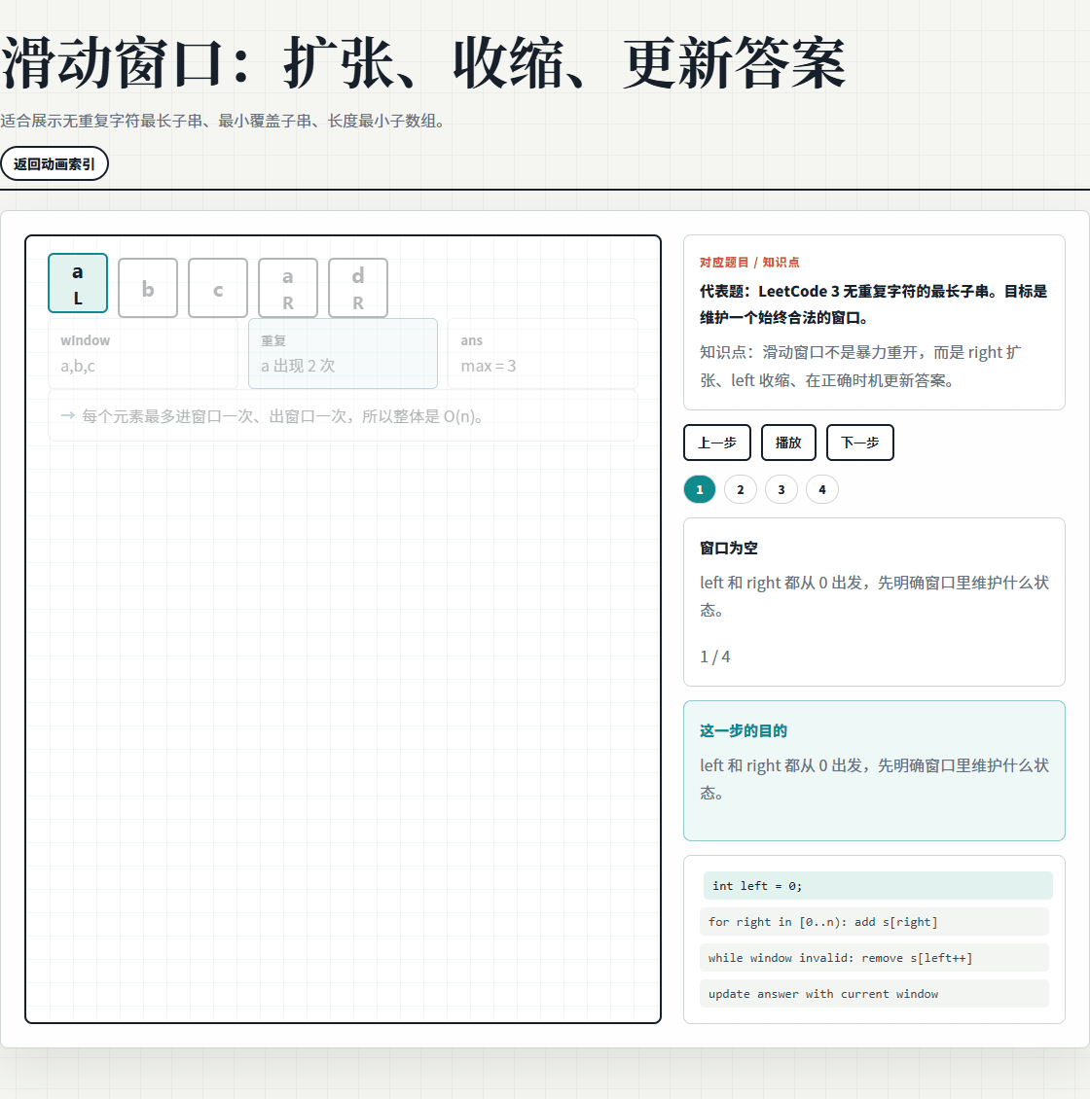Click the 这一步的目的 heading
1090x1099 pixels.
[x=744, y=731]
